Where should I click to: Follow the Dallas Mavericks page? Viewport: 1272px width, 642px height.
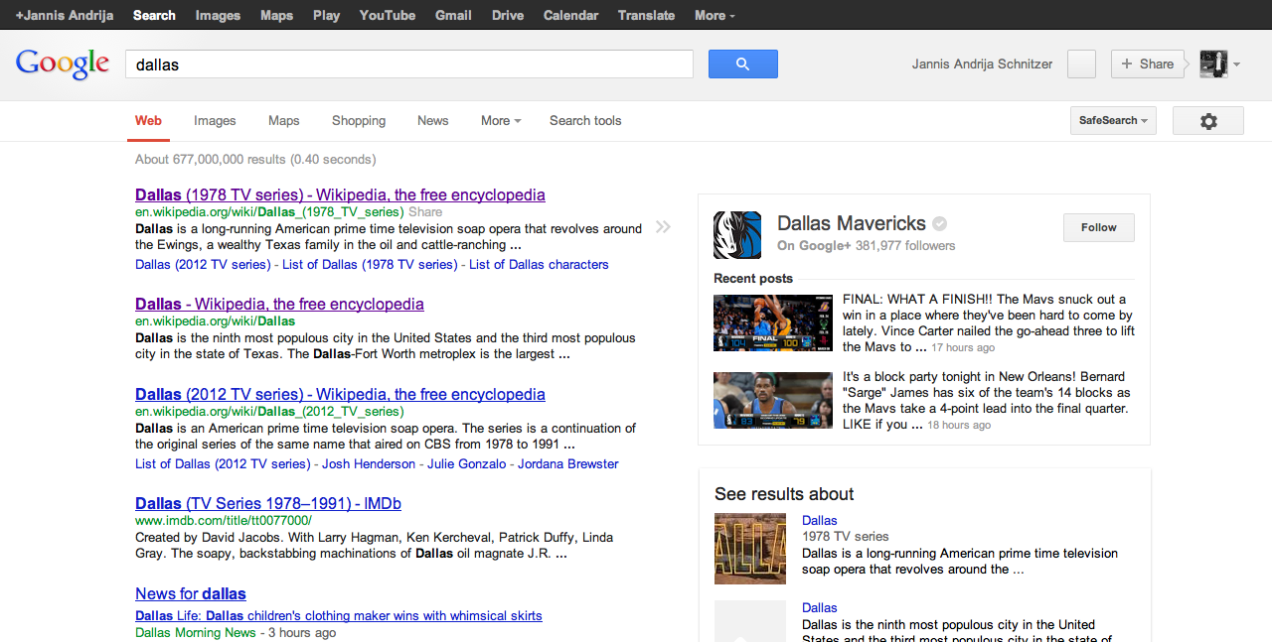click(x=1099, y=227)
